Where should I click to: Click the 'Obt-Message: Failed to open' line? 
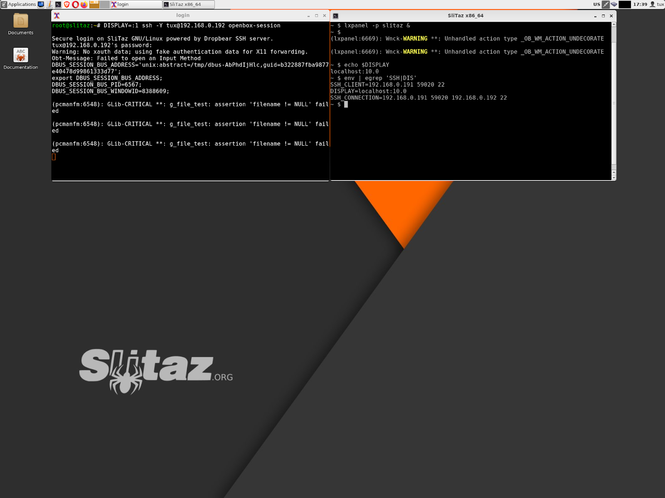(126, 59)
